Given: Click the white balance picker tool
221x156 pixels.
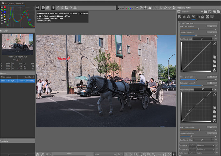Looking at the screenshot, I should (x=58, y=7).
